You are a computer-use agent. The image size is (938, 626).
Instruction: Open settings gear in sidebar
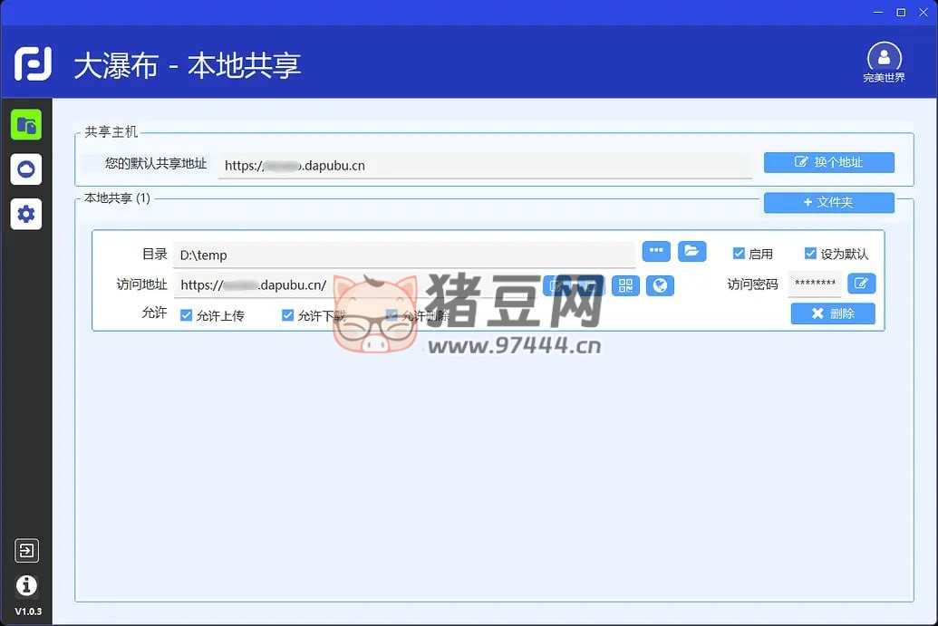(26, 214)
